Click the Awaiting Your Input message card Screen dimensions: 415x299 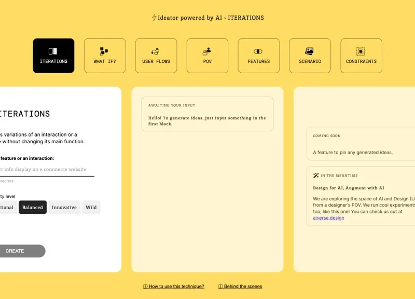pos(207,114)
